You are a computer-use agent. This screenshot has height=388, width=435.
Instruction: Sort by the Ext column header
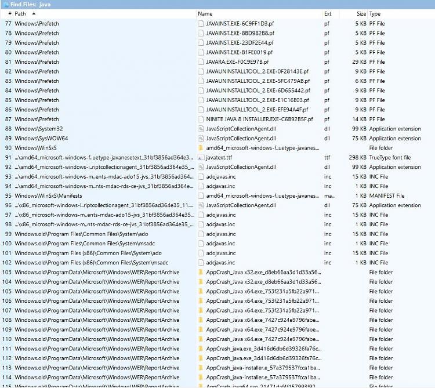point(328,14)
